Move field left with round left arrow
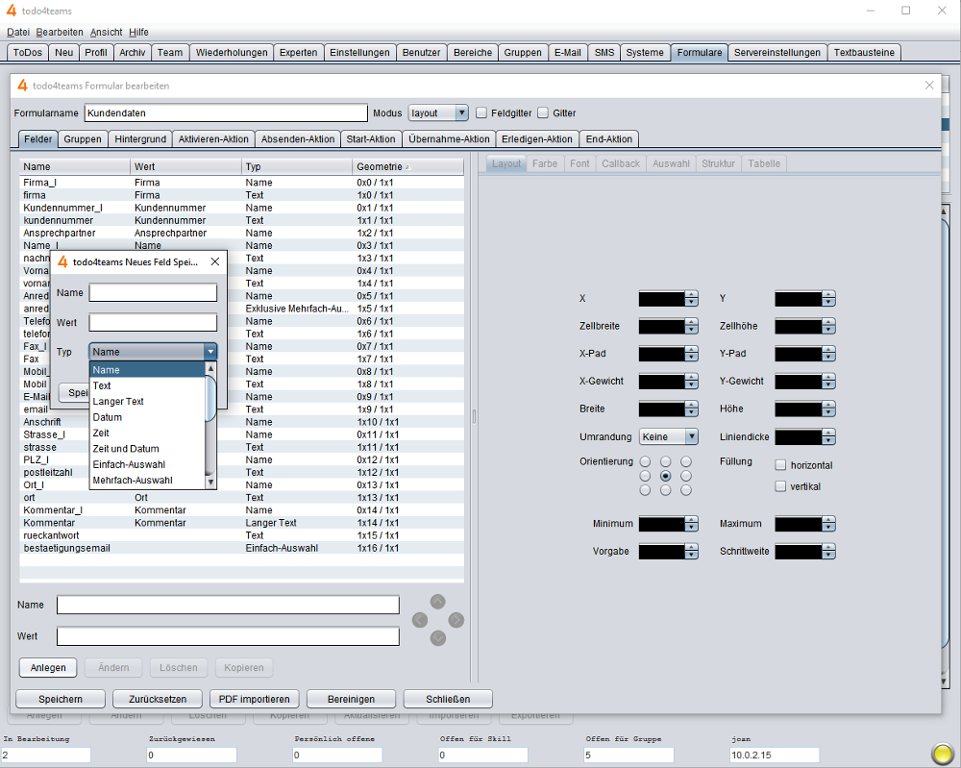 [x=420, y=620]
